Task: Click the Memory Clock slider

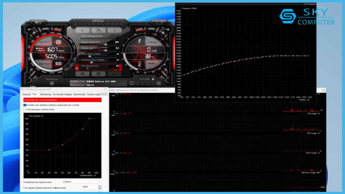Action: click(x=98, y=62)
